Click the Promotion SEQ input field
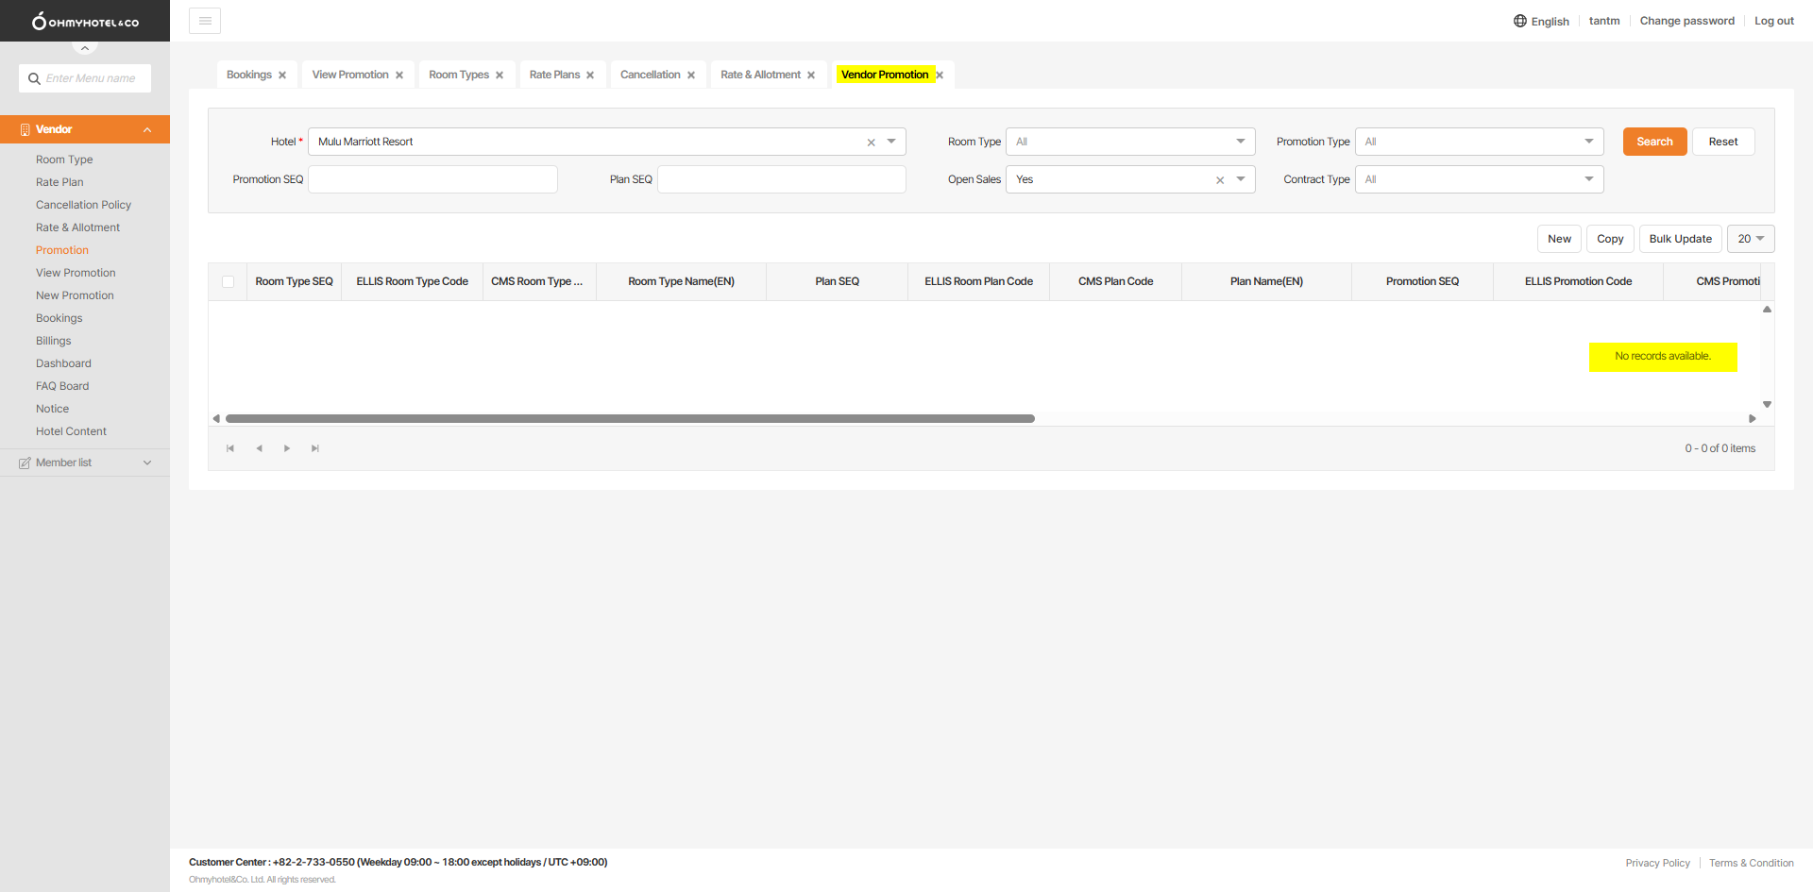The width and height of the screenshot is (1813, 892). pyautogui.click(x=432, y=179)
